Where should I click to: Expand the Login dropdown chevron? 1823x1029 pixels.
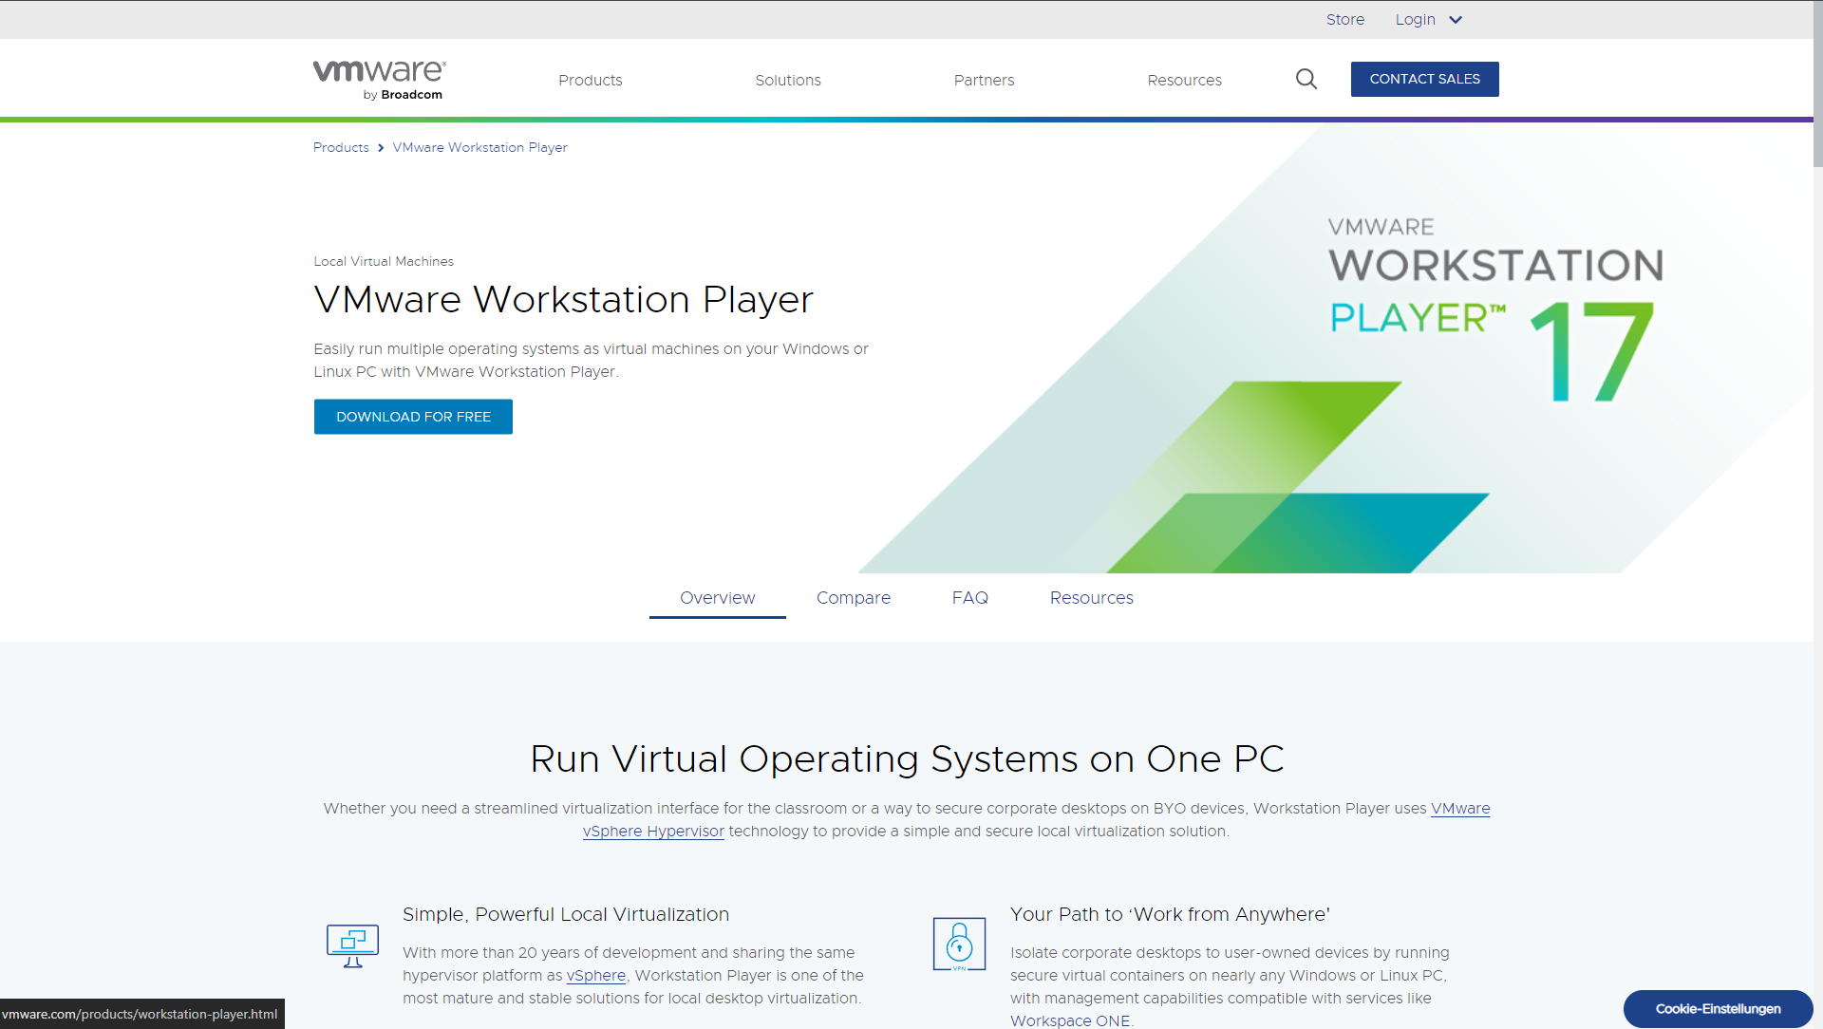[x=1456, y=20]
